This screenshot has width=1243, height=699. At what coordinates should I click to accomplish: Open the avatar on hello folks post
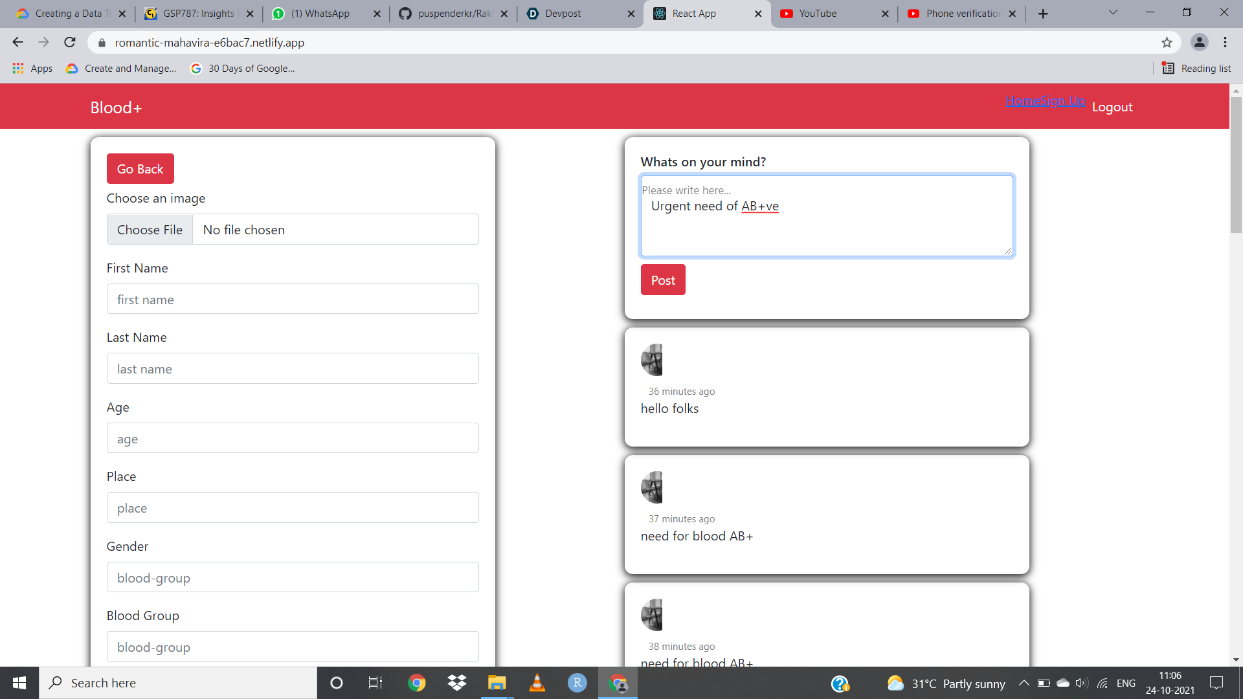[x=652, y=360]
